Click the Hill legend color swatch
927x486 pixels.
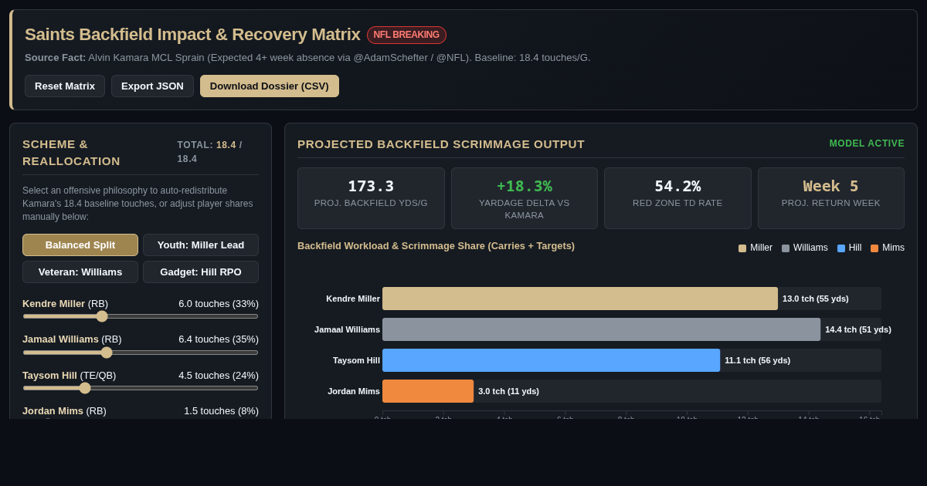point(841,248)
